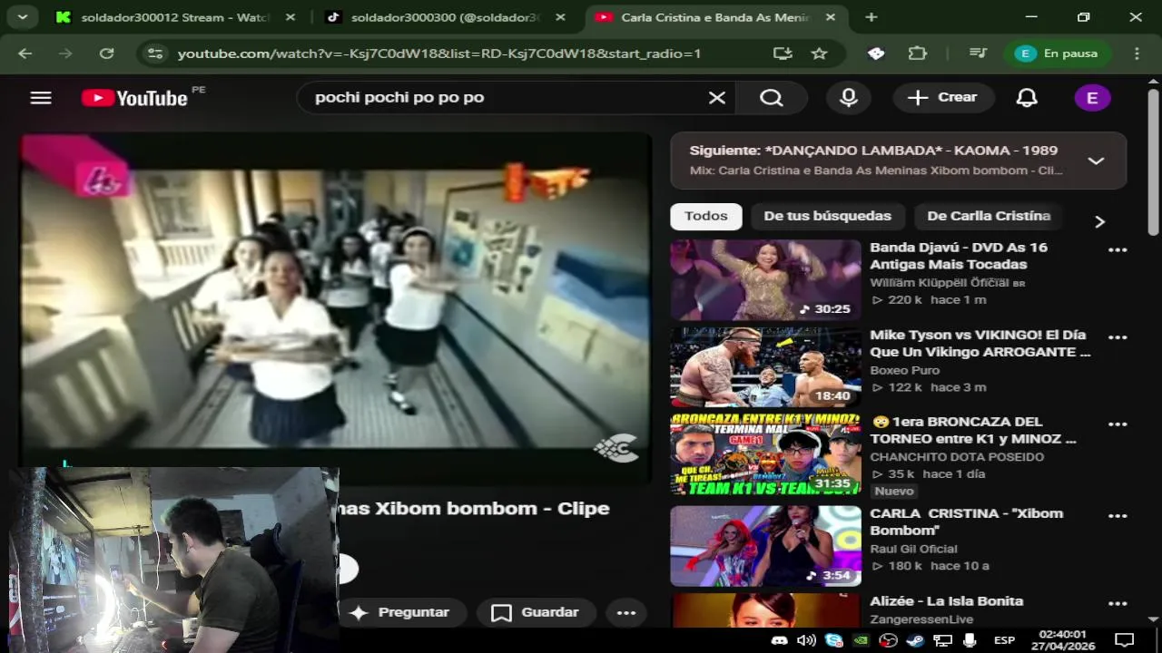Open Discord tray icon in taskbar

click(779, 640)
